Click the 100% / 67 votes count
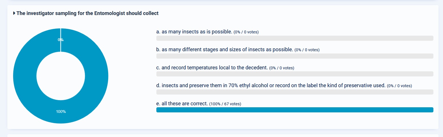 (225, 104)
